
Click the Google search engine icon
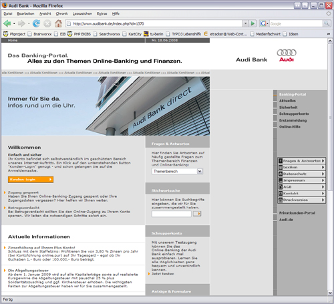tap(263, 23)
